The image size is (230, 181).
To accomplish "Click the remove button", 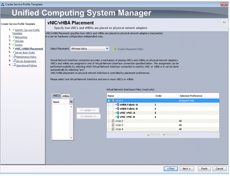I will 89,116.
